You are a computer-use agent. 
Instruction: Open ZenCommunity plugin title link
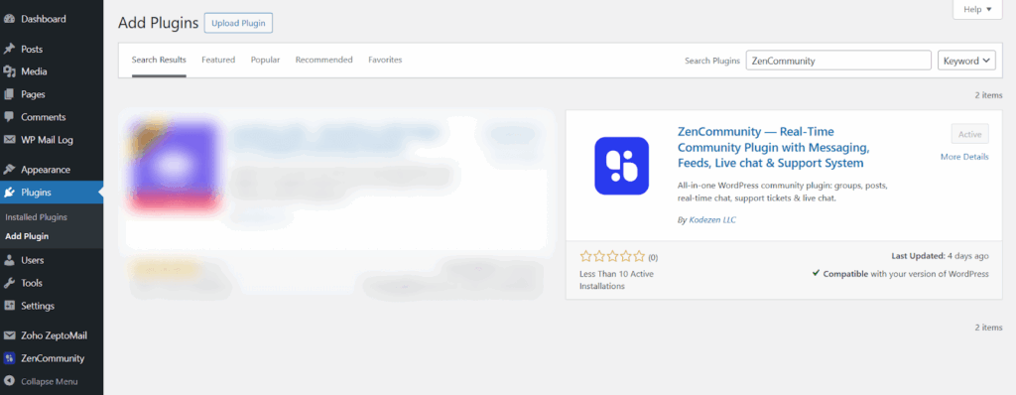[774, 147]
